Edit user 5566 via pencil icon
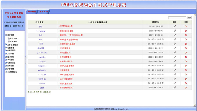Screen dimensions: 197x111 [x=175, y=44]
